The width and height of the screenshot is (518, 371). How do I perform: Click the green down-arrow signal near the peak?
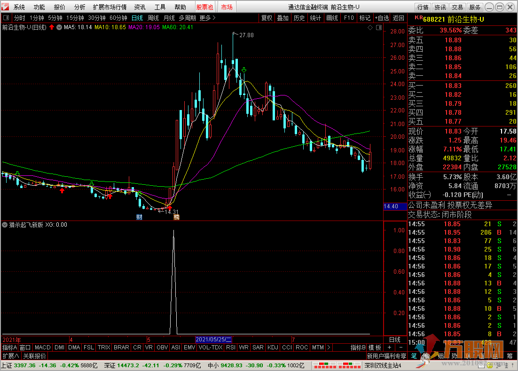coord(244,70)
